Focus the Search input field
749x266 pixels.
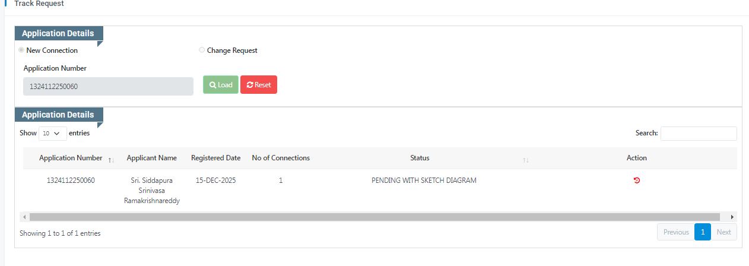[699, 134]
